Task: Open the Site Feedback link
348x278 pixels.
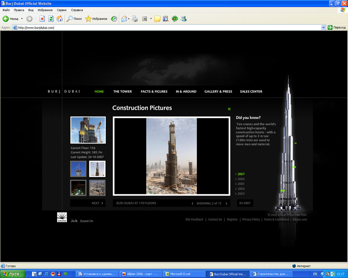Action: pyautogui.click(x=194, y=219)
